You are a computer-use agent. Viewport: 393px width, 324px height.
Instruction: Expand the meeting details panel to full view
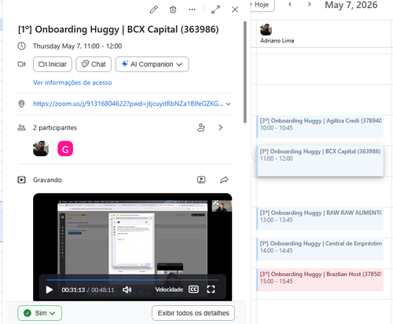pyautogui.click(x=215, y=9)
